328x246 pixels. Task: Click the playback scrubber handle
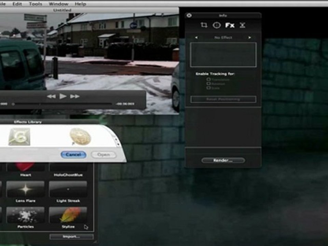(13, 104)
